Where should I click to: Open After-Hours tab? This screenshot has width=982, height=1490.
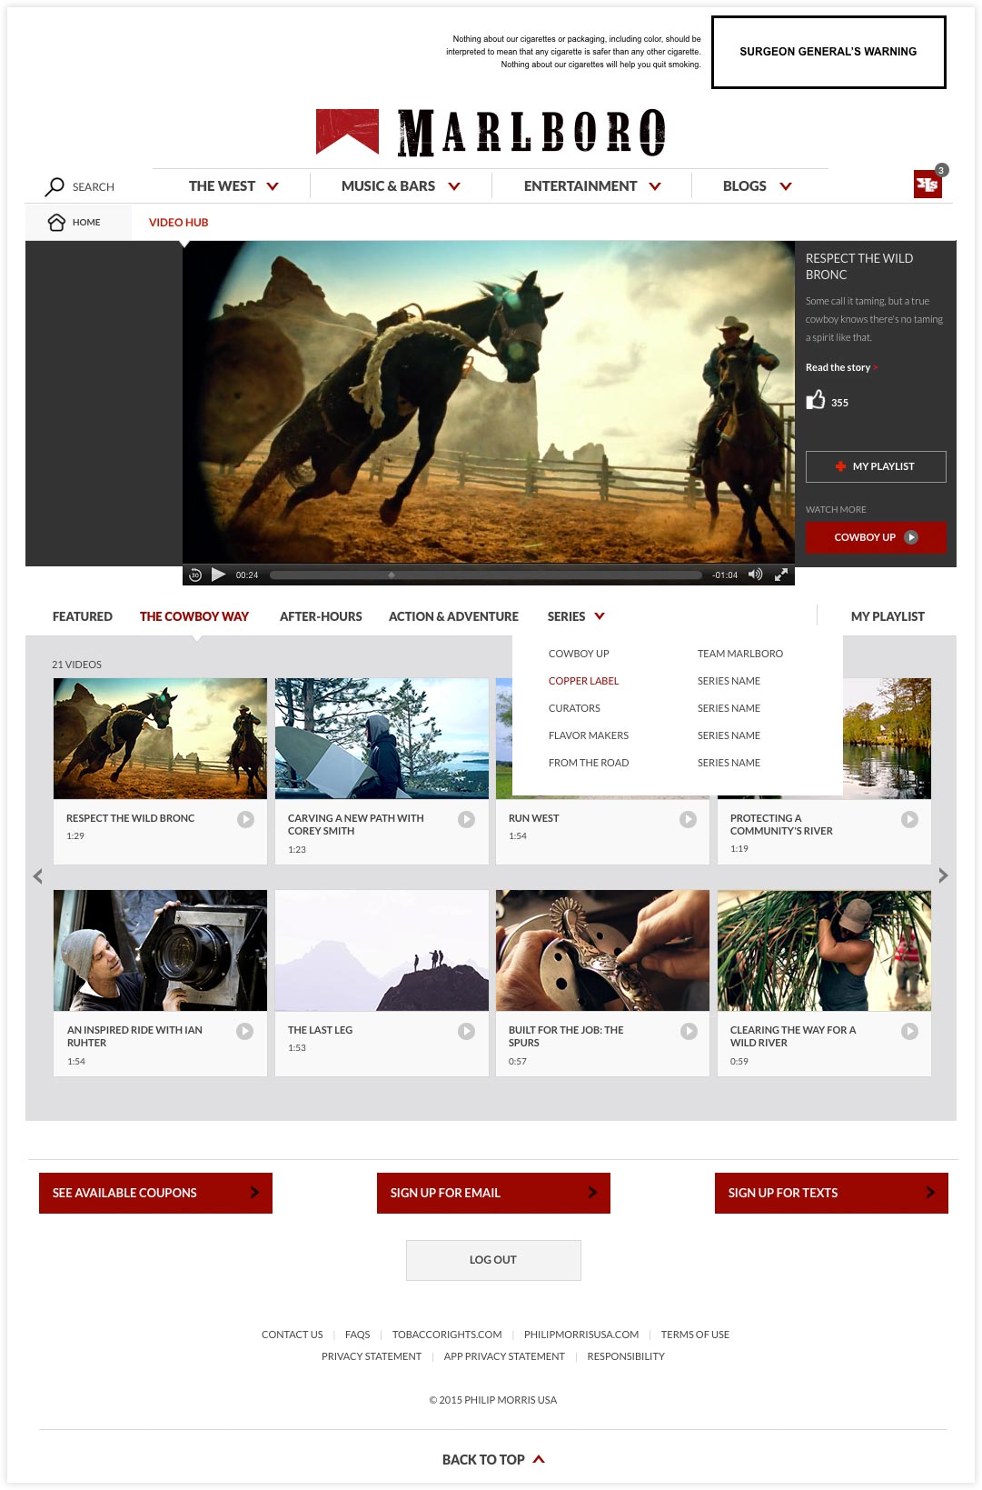point(321,616)
